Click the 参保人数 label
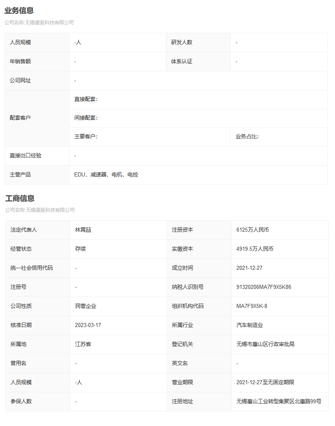The image size is (335, 426). click(21, 401)
